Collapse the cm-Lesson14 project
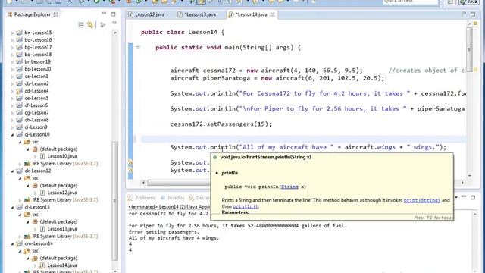Viewport: 485px width, 273px height. coord(12,244)
